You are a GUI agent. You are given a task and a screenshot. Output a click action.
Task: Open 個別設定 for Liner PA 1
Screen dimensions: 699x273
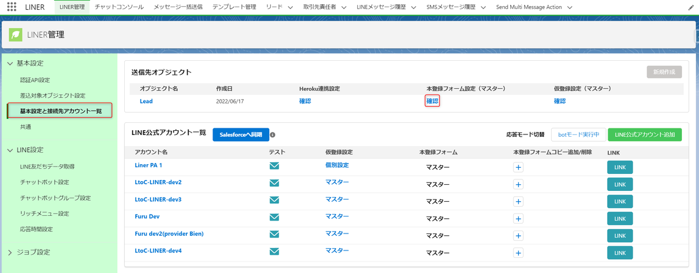337,165
